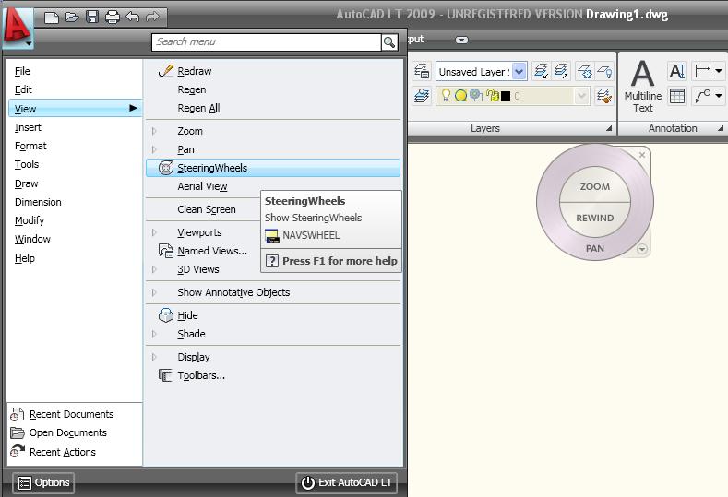Viewport: 728px width, 497px height.
Task: Open the Tools menu
Action: [x=27, y=164]
